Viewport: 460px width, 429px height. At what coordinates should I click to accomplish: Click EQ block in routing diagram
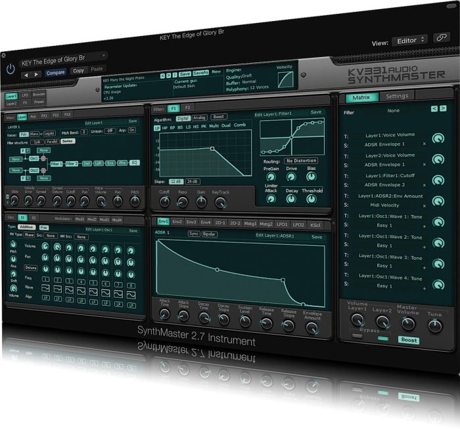pos(135,163)
